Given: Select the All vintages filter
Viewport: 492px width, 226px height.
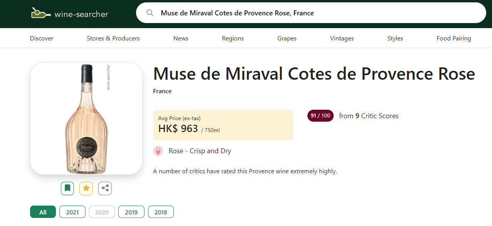Looking at the screenshot, I should (43, 212).
